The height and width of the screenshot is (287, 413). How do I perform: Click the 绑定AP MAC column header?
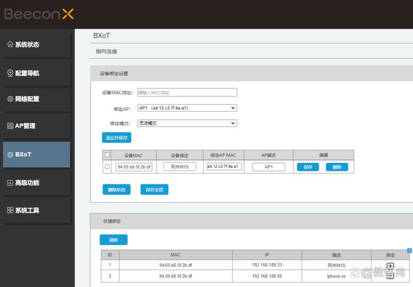223,155
